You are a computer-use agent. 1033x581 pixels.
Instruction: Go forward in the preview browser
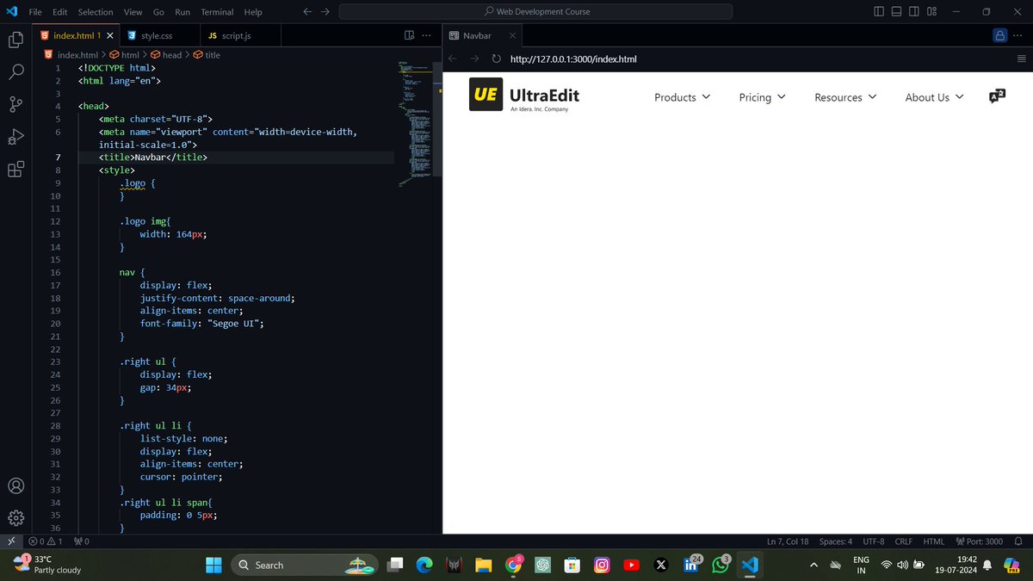pyautogui.click(x=474, y=59)
